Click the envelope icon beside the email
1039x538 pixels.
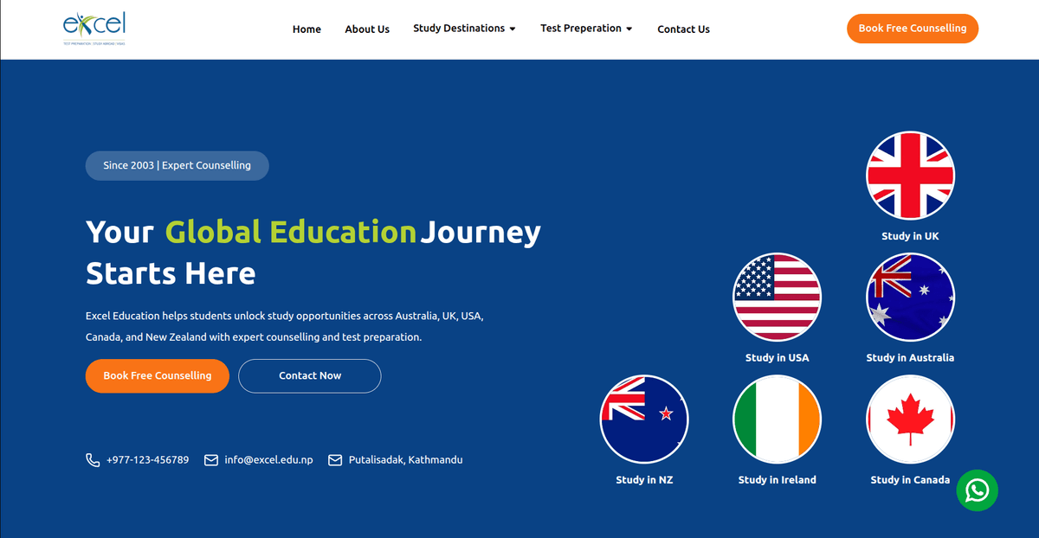pyautogui.click(x=210, y=459)
